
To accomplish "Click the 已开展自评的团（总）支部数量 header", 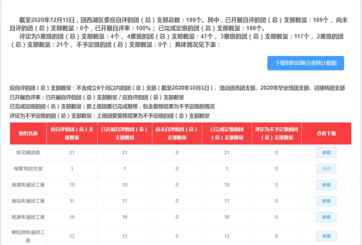I will (x=125, y=133).
